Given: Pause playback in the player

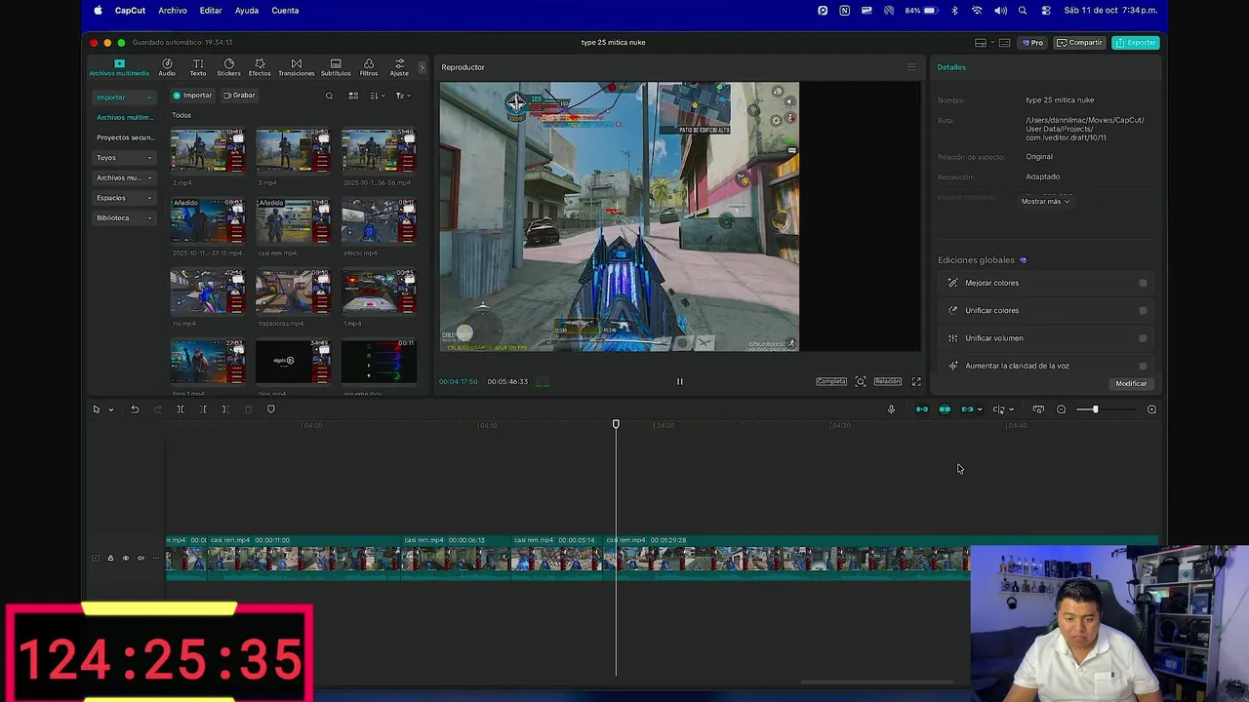Looking at the screenshot, I should click(680, 381).
